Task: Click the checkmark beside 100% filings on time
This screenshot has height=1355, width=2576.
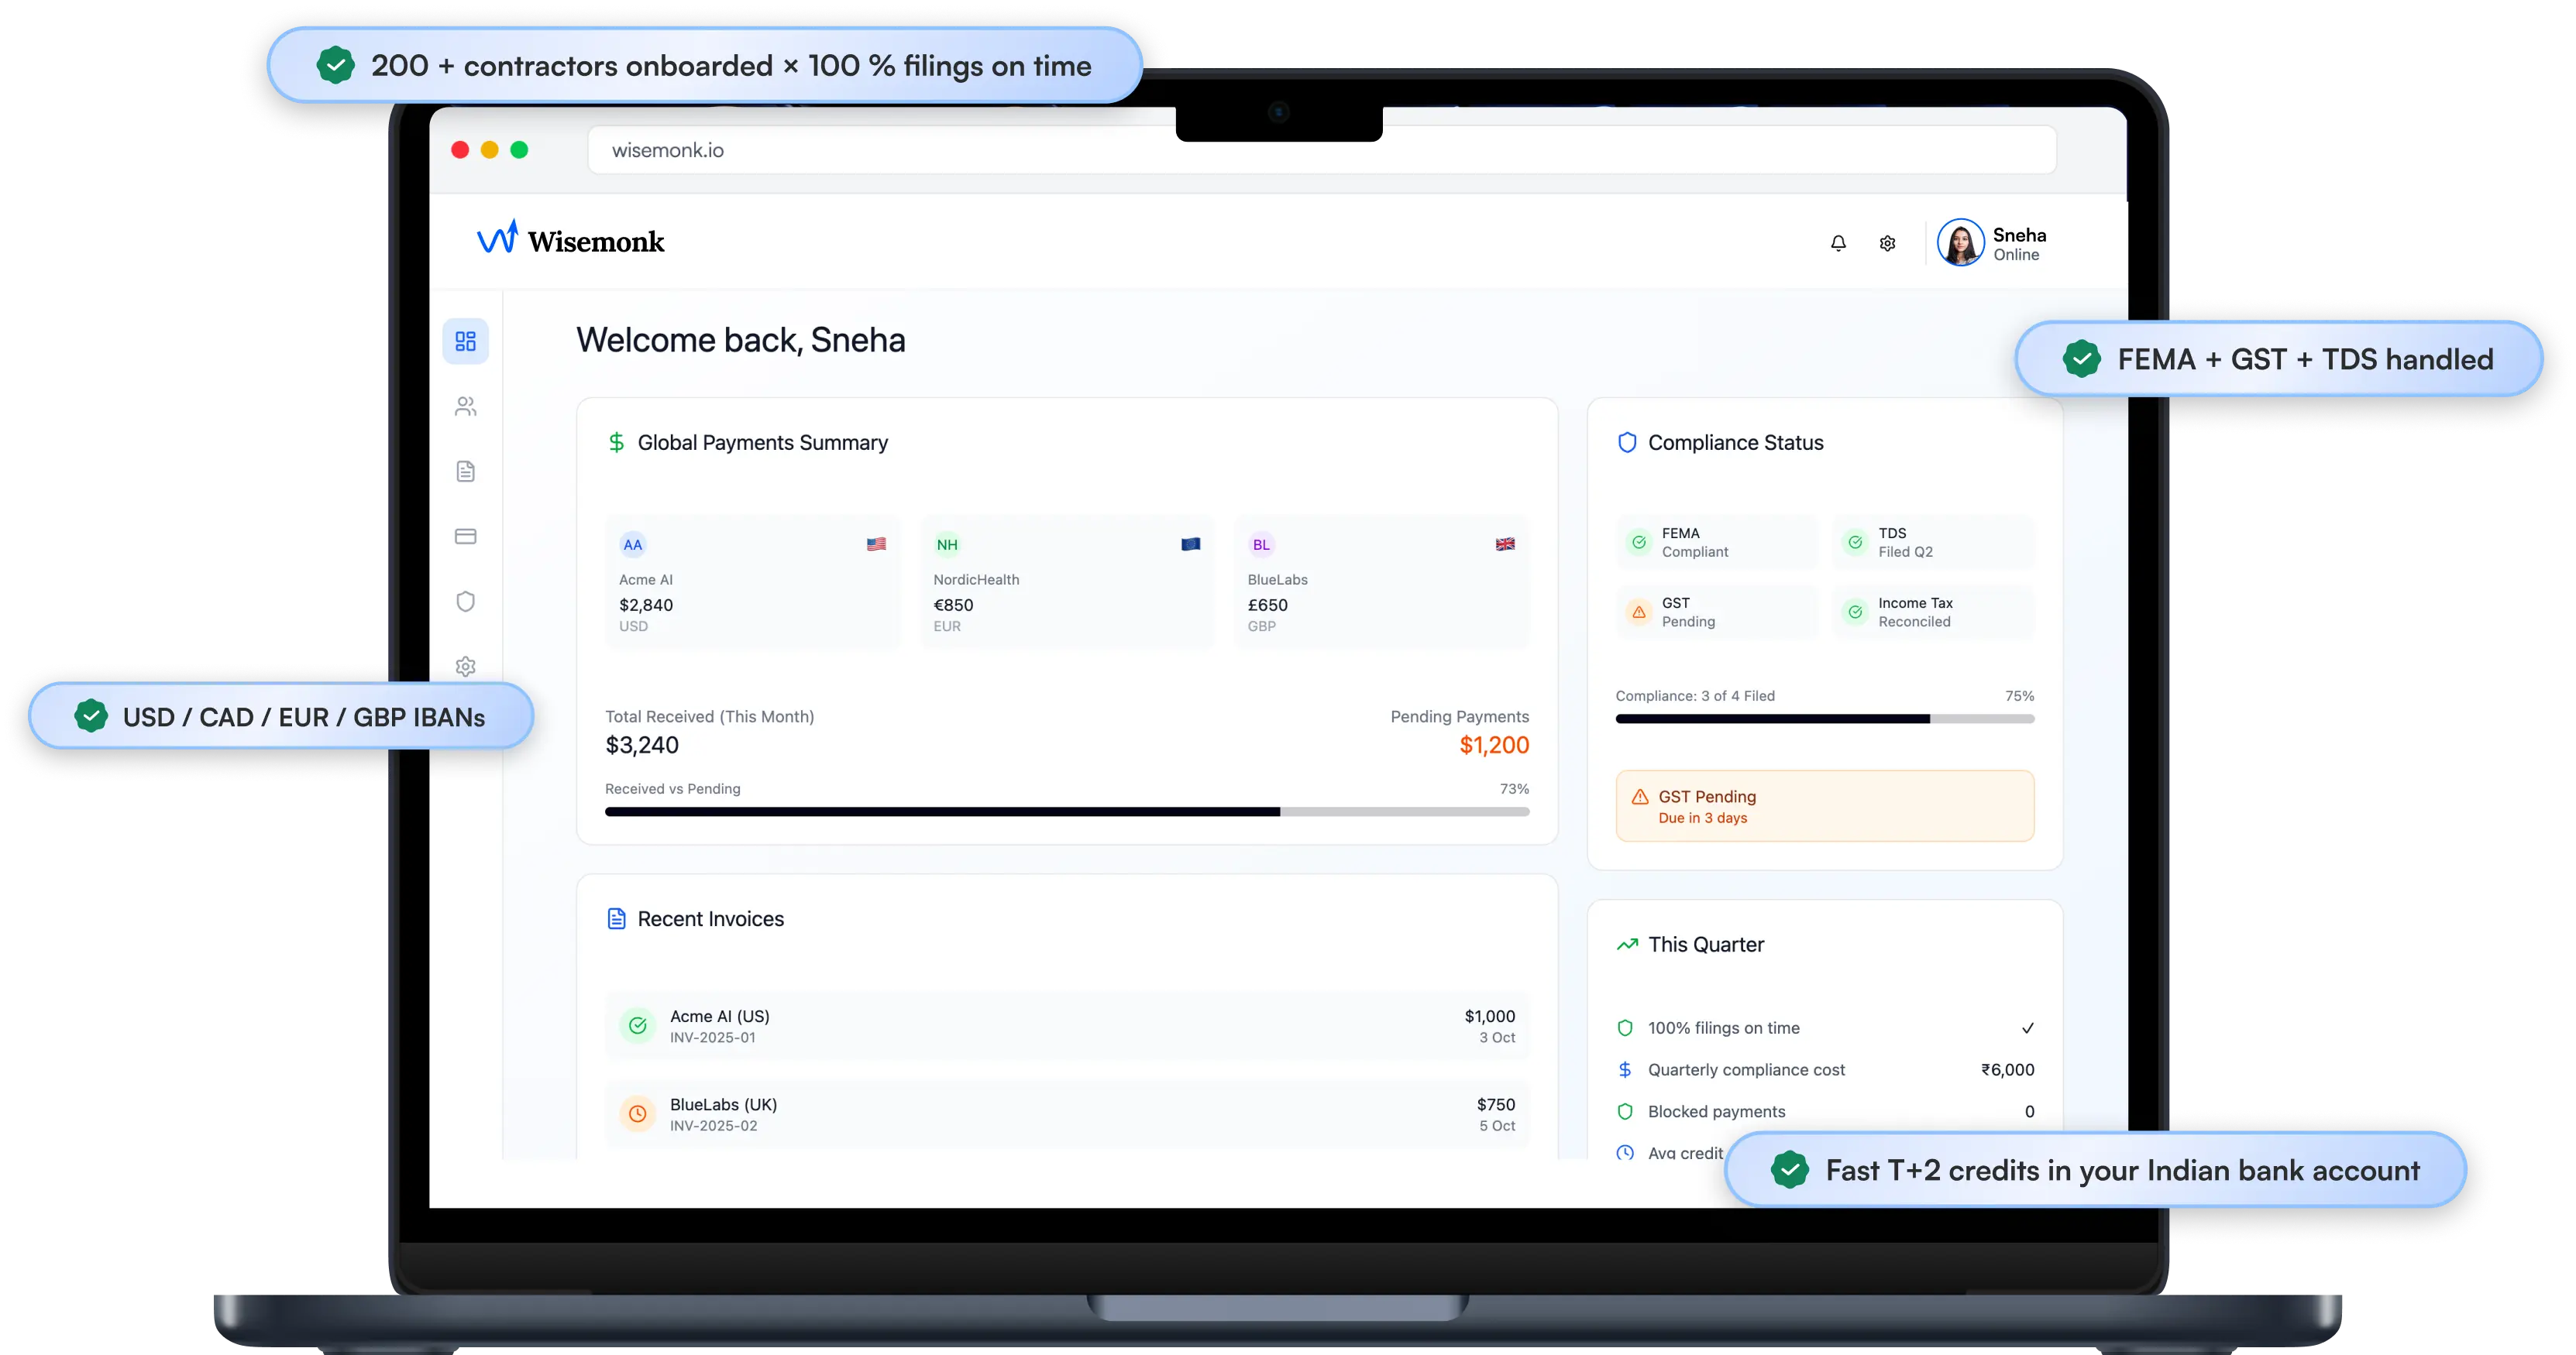Action: coord(2028,1027)
